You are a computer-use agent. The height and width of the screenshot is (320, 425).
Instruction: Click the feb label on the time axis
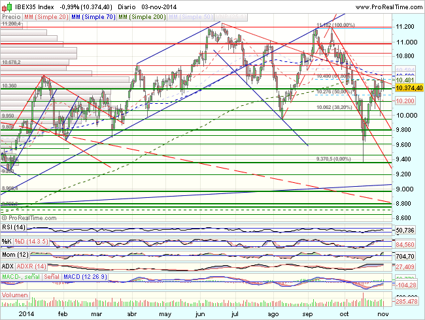coord(63,313)
